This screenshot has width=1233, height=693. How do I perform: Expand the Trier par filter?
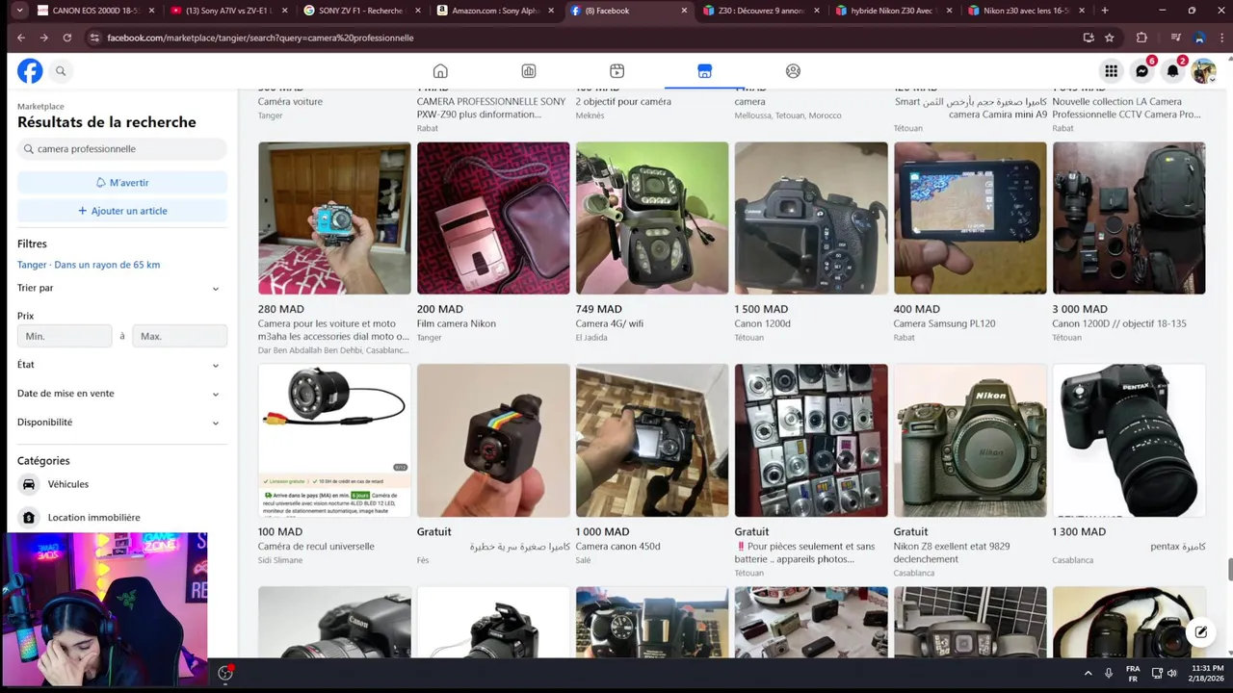(x=119, y=288)
